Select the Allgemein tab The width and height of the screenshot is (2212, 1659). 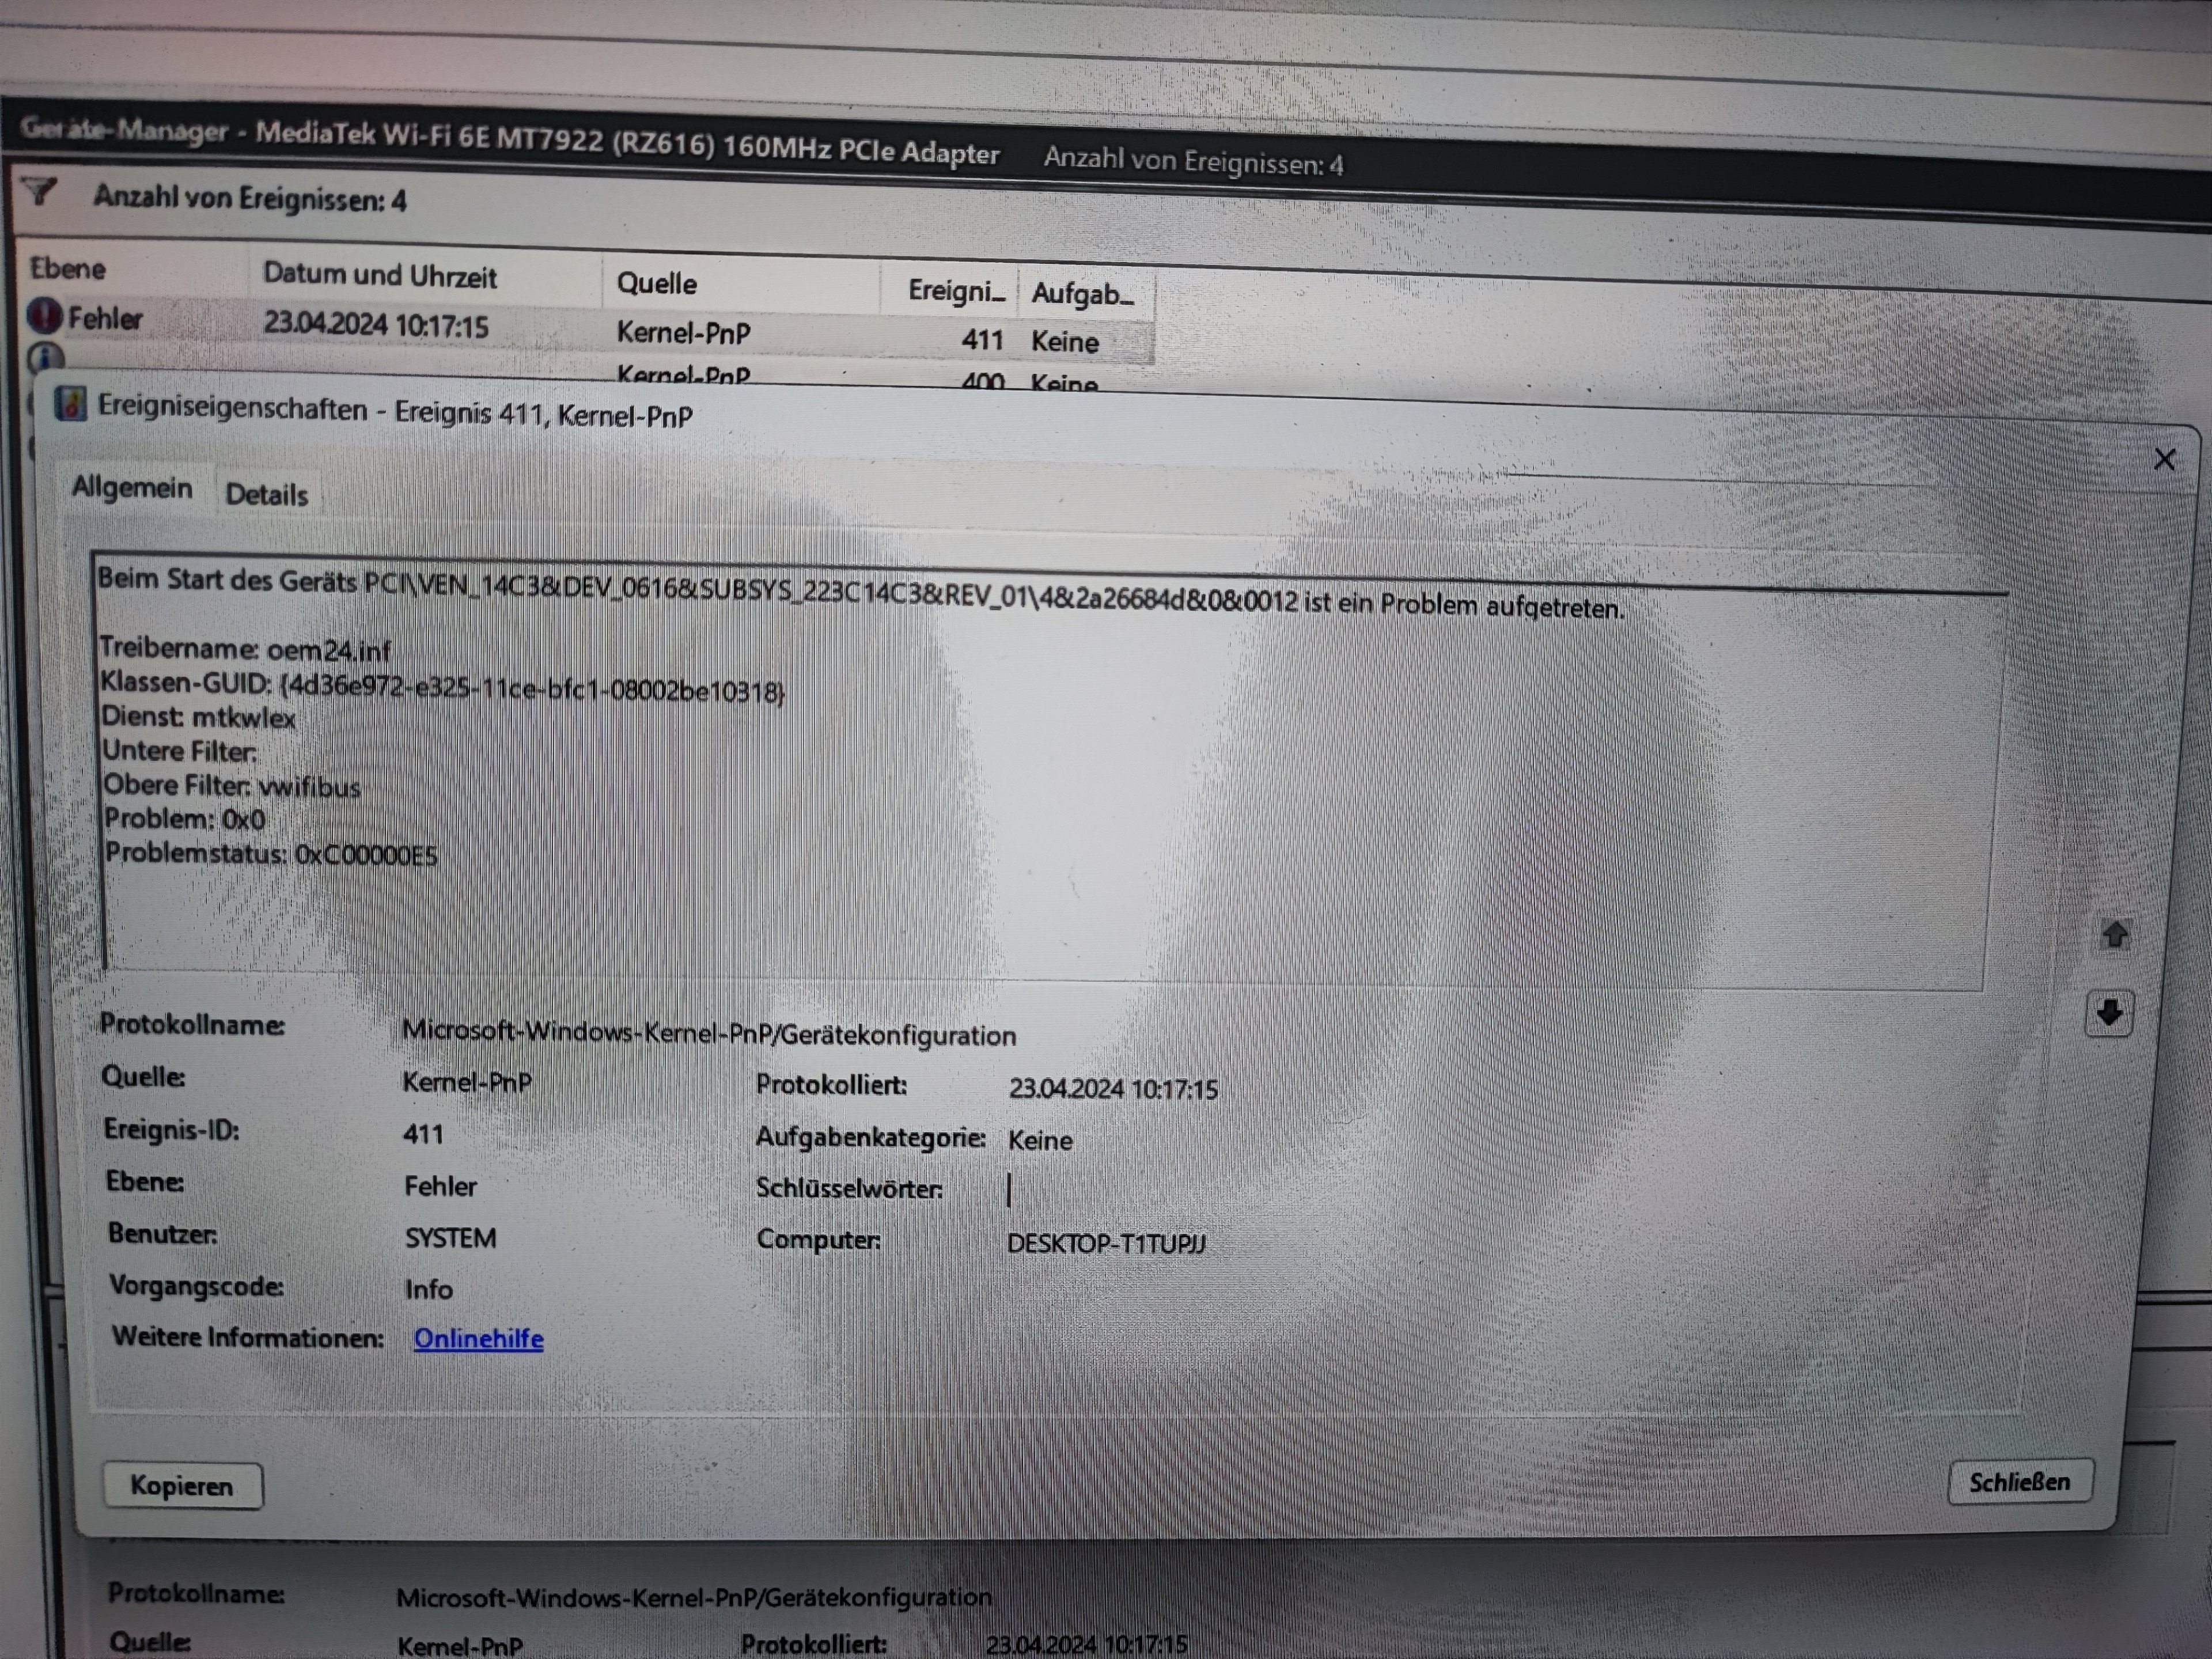click(x=132, y=488)
